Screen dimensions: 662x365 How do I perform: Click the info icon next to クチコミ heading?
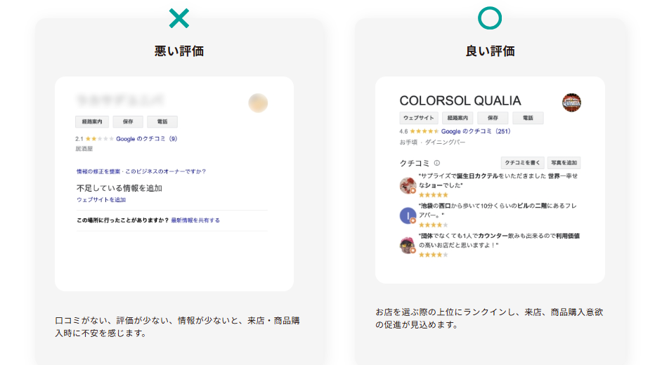pos(437,163)
